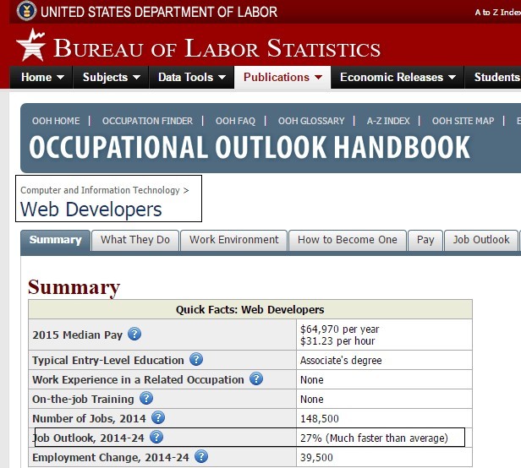Open help icon for On-the-job Training
Image resolution: width=521 pixels, height=468 pixels.
point(146,398)
